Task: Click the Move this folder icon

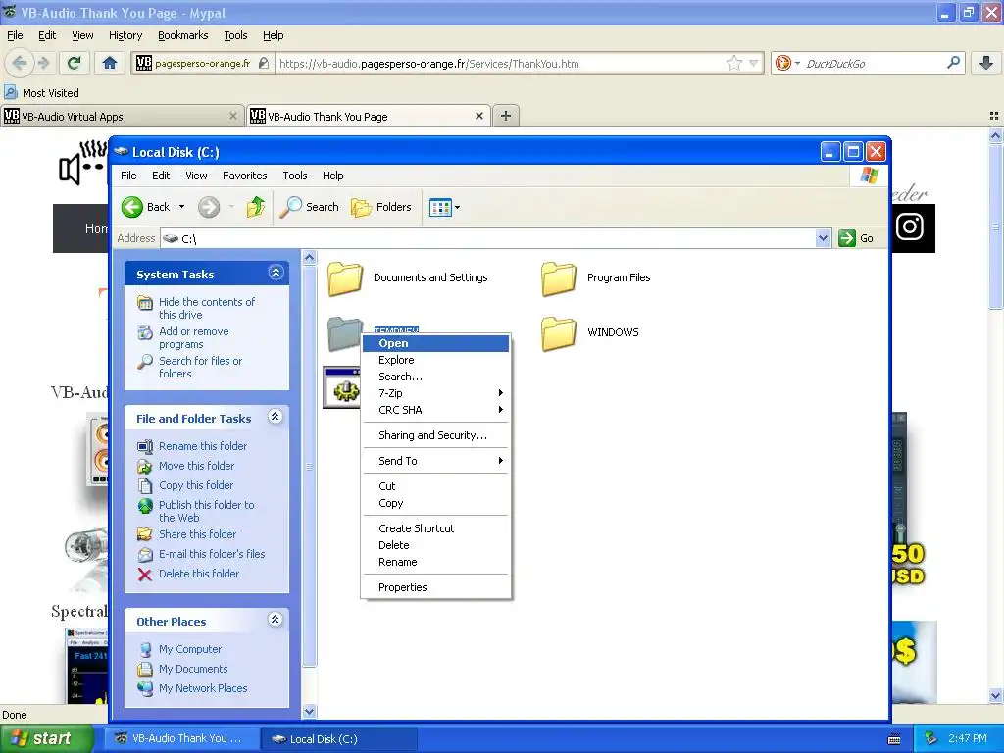Action: 145,466
